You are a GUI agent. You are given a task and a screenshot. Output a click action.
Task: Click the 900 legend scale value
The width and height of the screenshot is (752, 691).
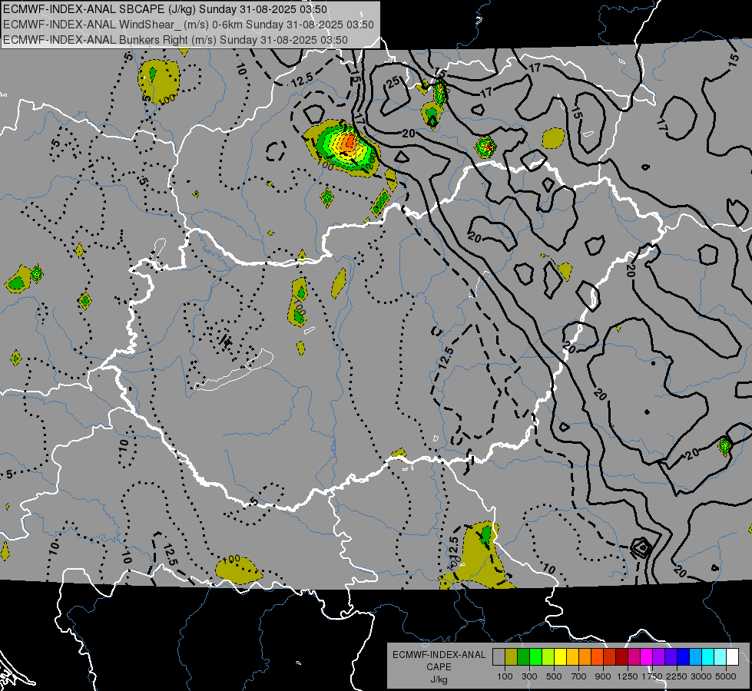click(x=603, y=676)
